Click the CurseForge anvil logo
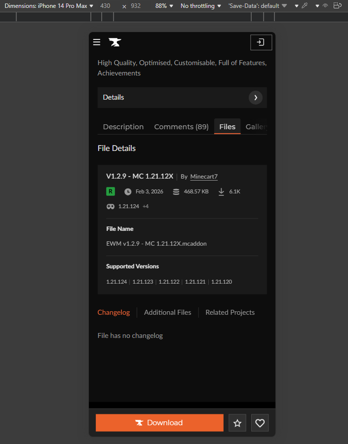348x444 pixels. (x=115, y=42)
